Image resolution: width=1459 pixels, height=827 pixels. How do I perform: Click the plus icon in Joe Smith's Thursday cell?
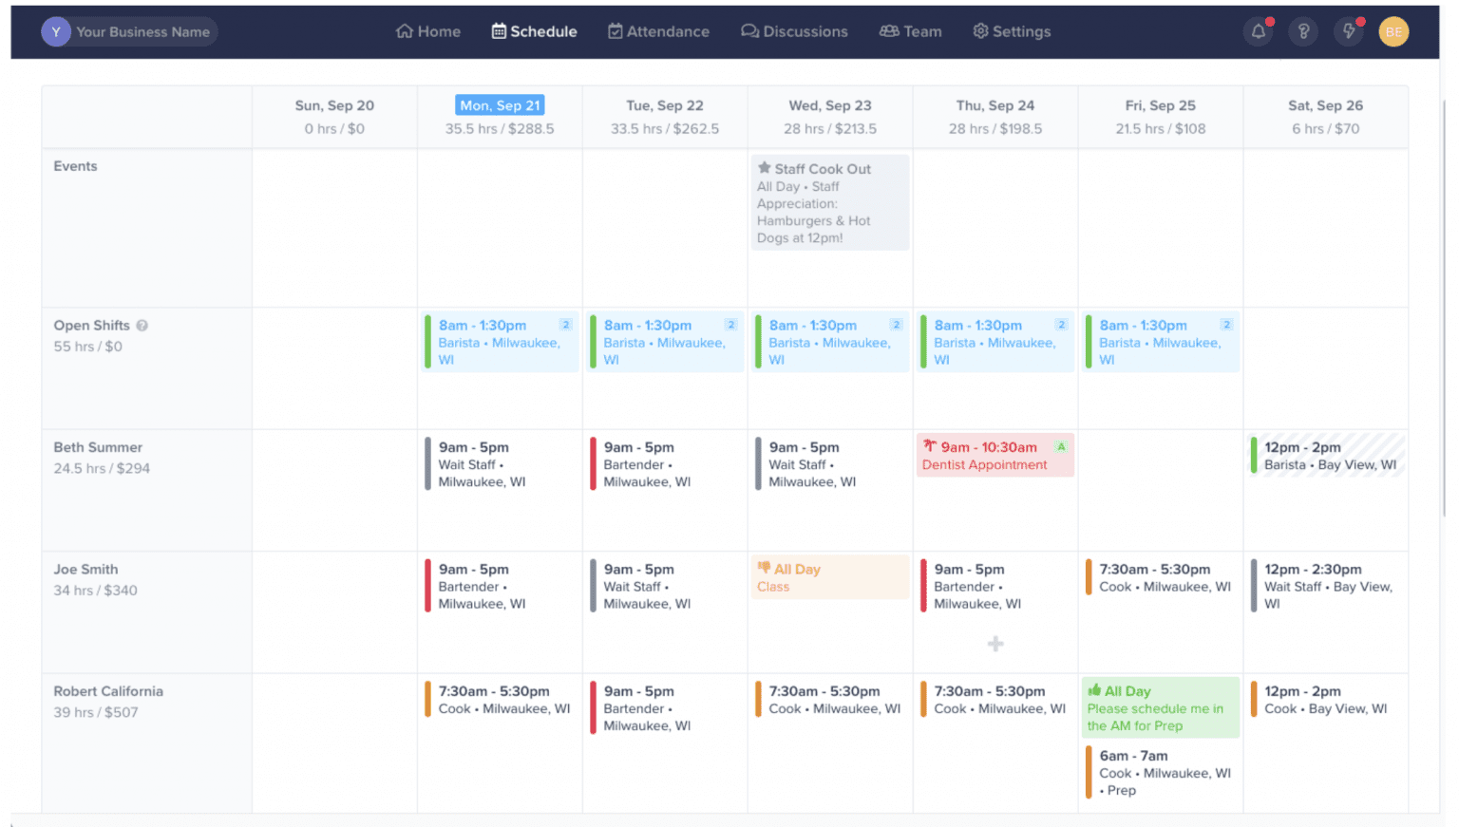tap(995, 644)
